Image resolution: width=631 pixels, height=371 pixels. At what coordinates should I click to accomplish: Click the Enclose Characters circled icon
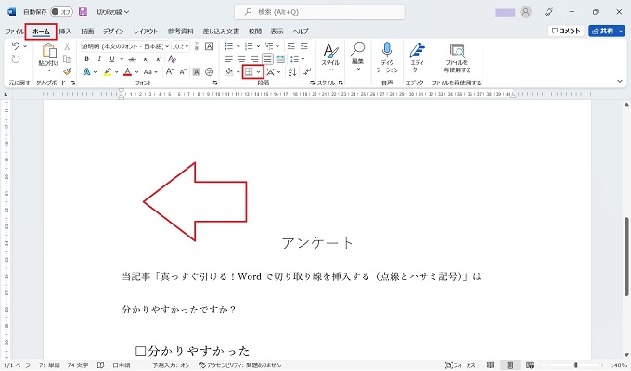tap(210, 72)
